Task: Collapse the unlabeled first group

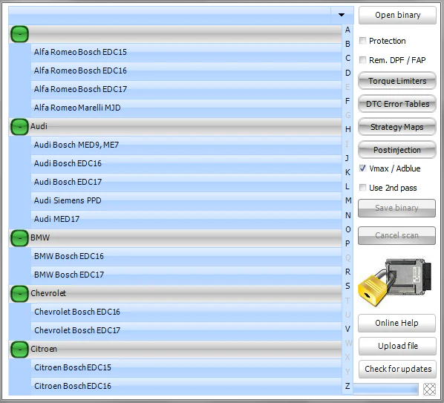Action: (x=19, y=34)
